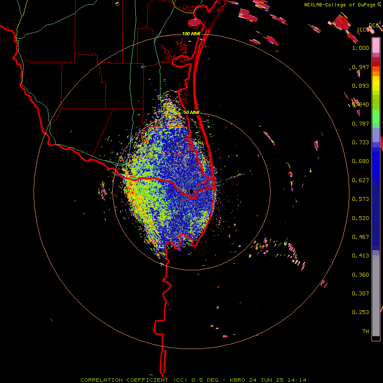
Task: Click the KBRO station identifier in caption
Action: (238, 380)
